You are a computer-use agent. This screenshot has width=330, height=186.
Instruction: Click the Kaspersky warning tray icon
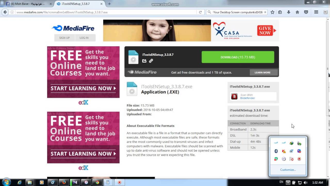click(284, 151)
